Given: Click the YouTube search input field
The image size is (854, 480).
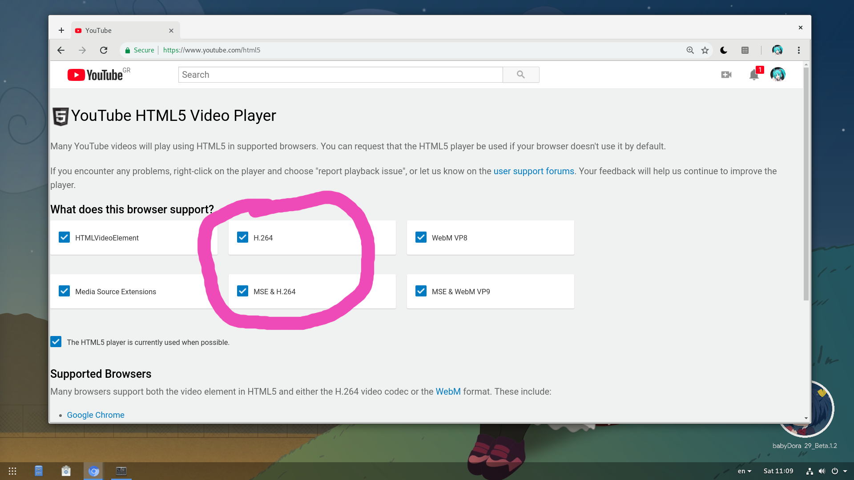Looking at the screenshot, I should tap(340, 74).
